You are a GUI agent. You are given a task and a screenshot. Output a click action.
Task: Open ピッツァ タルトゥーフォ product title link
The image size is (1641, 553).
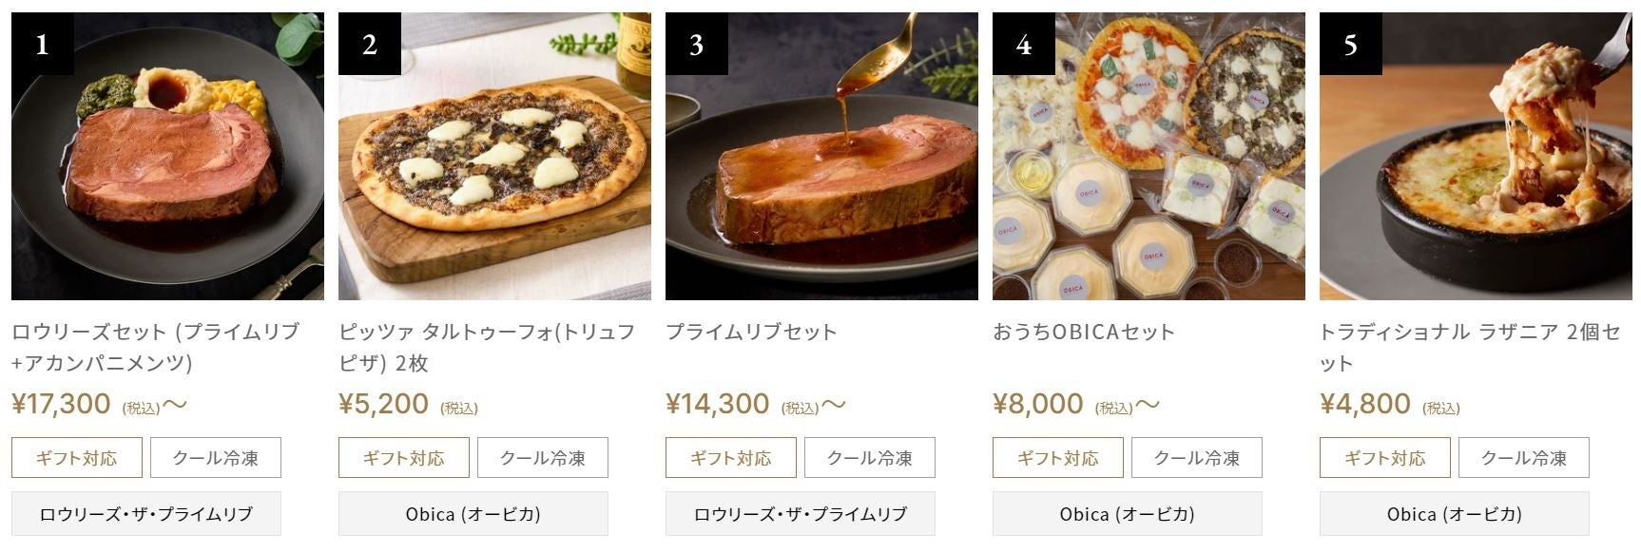486,347
